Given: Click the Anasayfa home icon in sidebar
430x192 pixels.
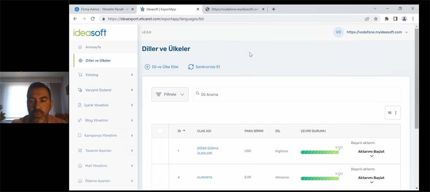Looking at the screenshot, I should point(80,47).
